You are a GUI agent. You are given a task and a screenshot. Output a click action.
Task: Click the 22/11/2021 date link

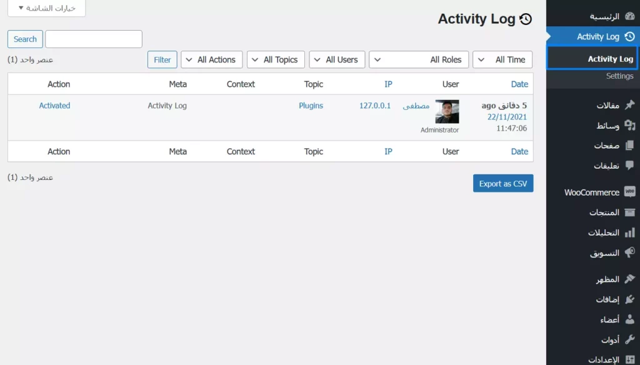point(507,117)
